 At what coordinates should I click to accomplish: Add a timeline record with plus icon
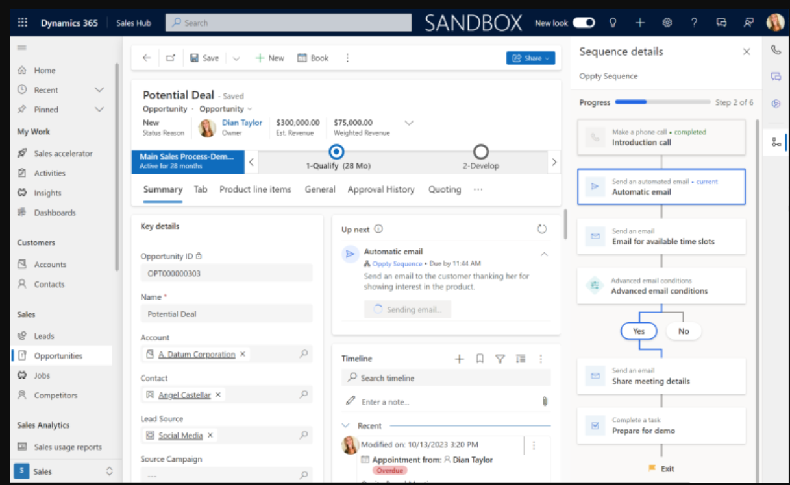460,359
